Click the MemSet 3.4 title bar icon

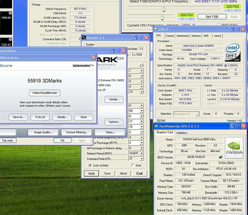click(84, 37)
